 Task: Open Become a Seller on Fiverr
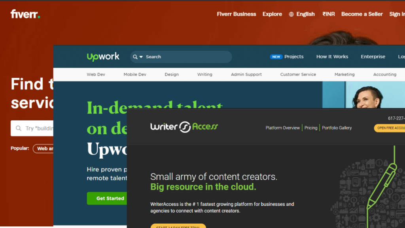click(362, 14)
